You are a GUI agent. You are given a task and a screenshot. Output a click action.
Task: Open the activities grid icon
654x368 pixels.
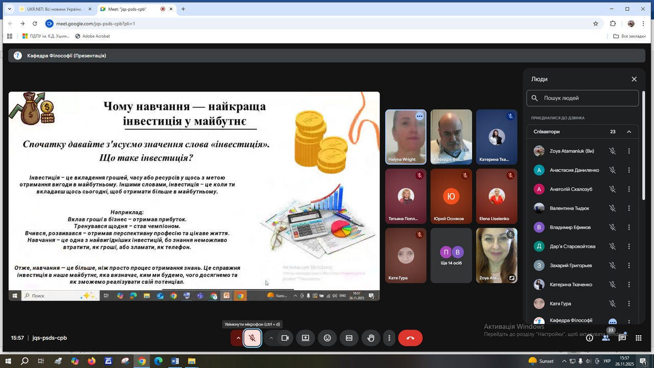(x=639, y=338)
